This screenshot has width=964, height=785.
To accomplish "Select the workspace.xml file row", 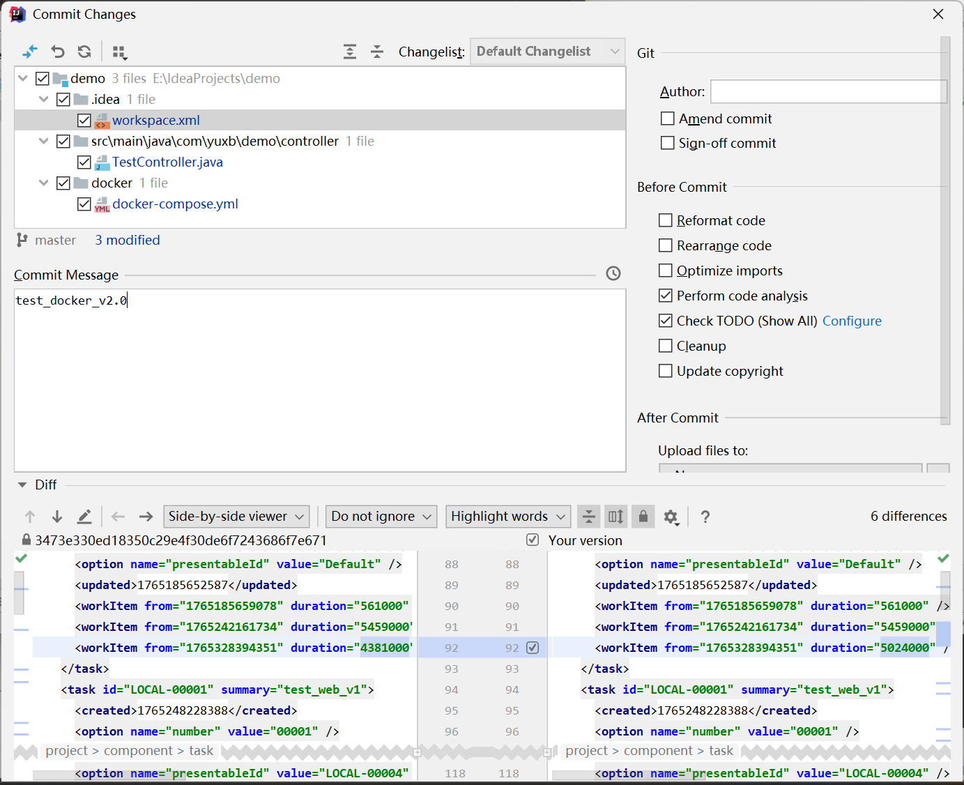I will pos(320,121).
